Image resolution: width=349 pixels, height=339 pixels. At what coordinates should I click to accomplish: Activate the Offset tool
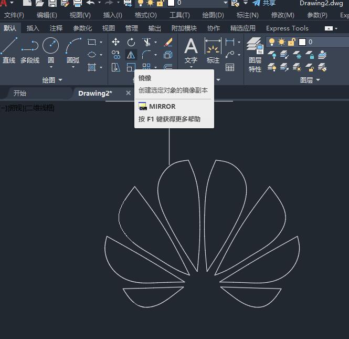168,67
